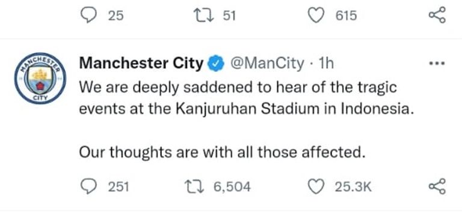Click the reply icon with 25 replies
462x222 pixels.
(x=88, y=15)
